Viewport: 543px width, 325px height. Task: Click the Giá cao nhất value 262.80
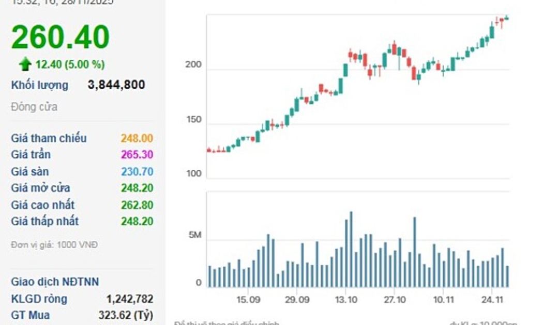point(137,205)
